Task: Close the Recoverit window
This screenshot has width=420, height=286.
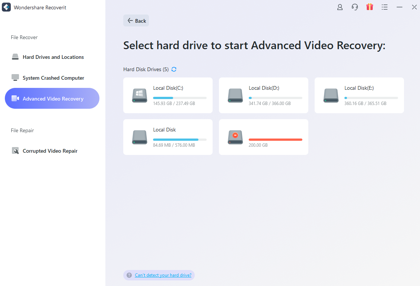Action: click(x=414, y=7)
